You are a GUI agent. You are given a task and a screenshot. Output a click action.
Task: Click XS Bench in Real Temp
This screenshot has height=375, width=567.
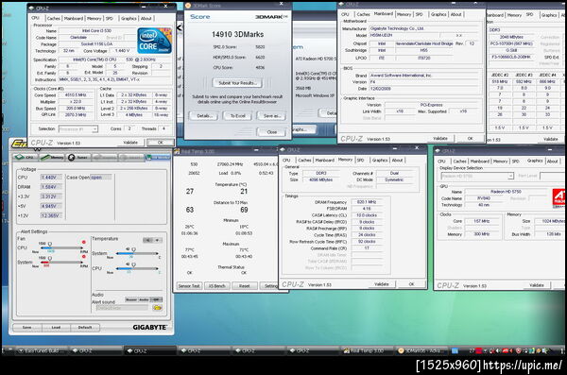pyautogui.click(x=217, y=286)
